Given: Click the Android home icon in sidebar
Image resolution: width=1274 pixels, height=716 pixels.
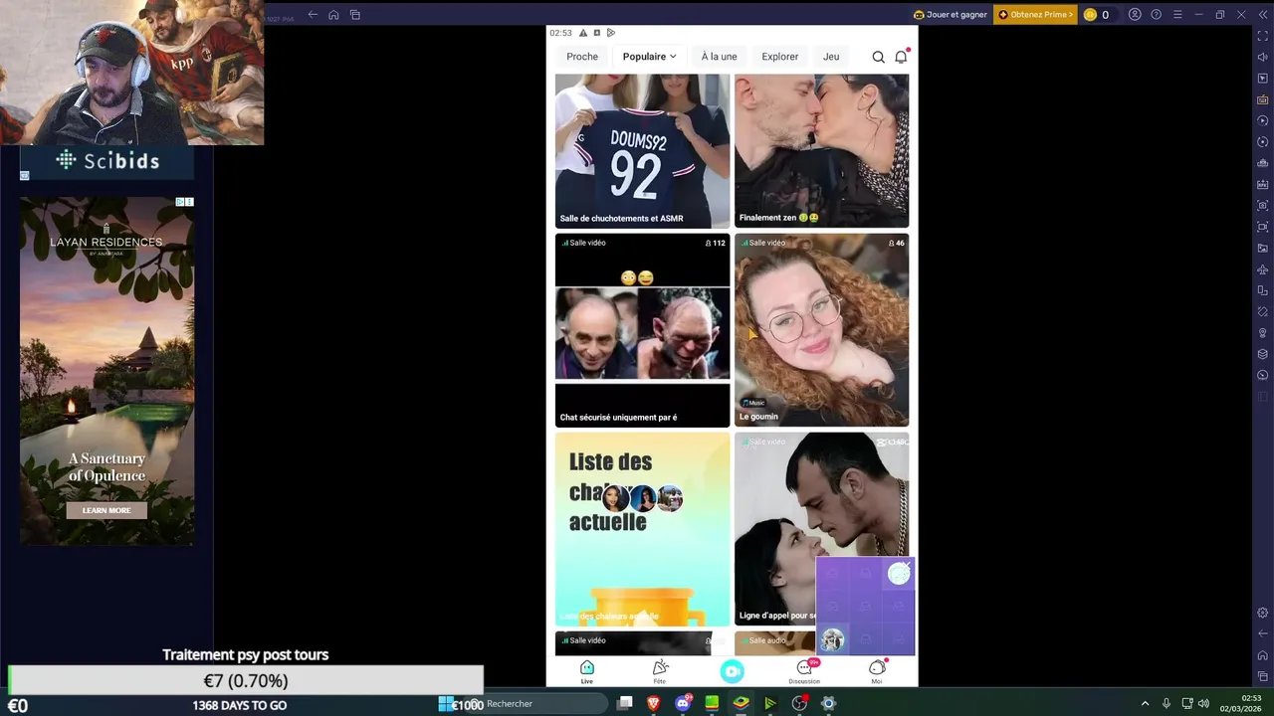Looking at the screenshot, I should [1263, 655].
